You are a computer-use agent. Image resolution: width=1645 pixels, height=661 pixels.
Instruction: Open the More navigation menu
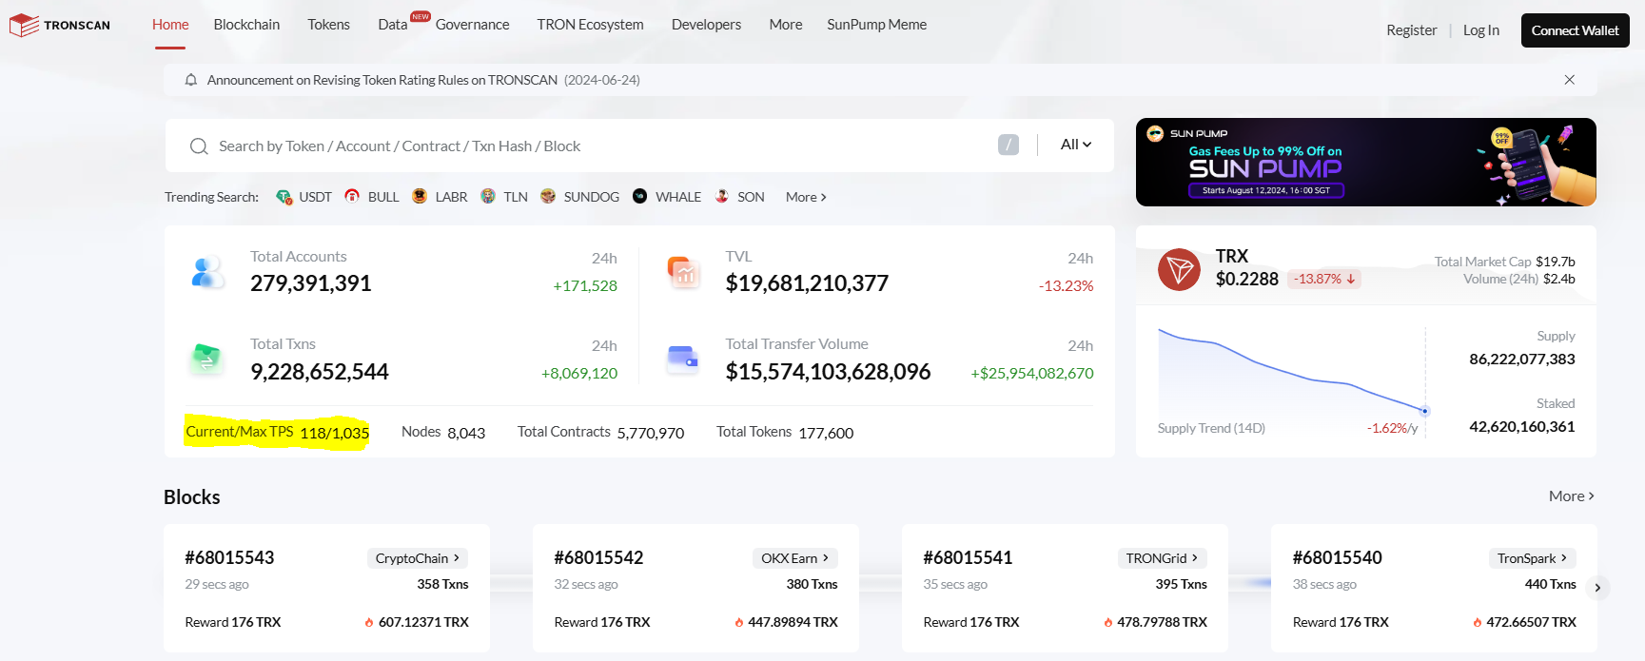click(x=785, y=25)
